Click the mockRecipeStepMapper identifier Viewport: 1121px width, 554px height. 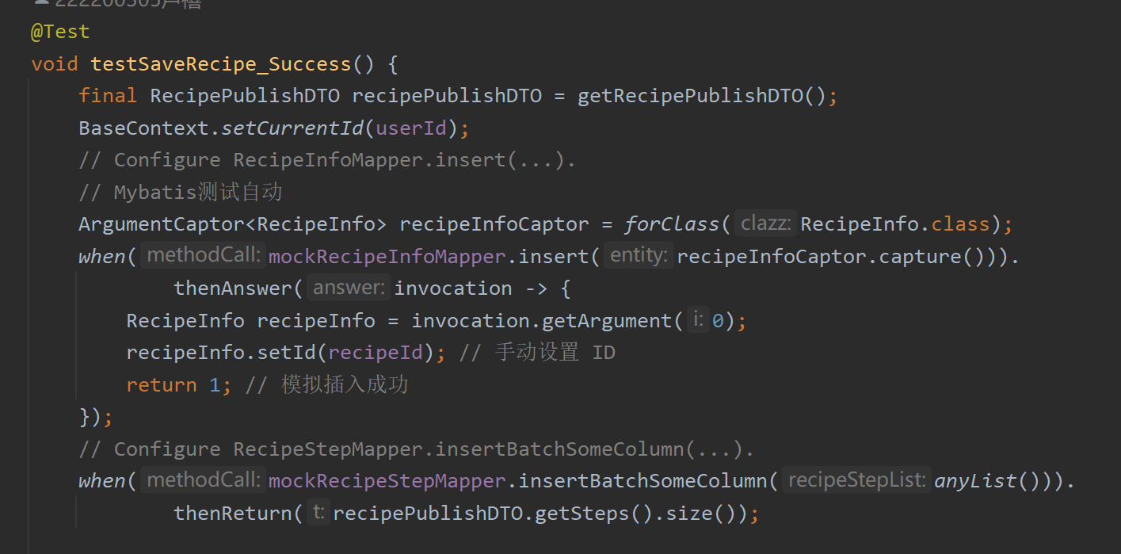387,481
